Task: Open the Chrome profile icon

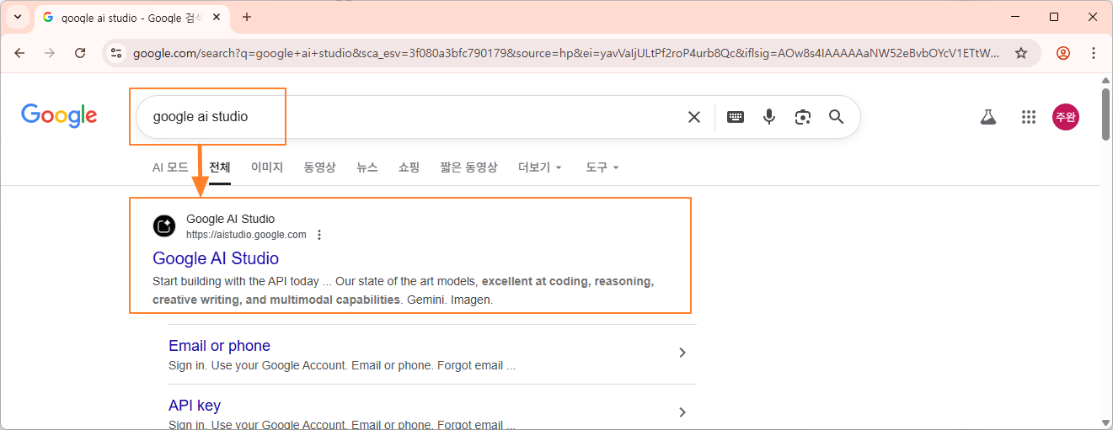Action: click(x=1063, y=53)
